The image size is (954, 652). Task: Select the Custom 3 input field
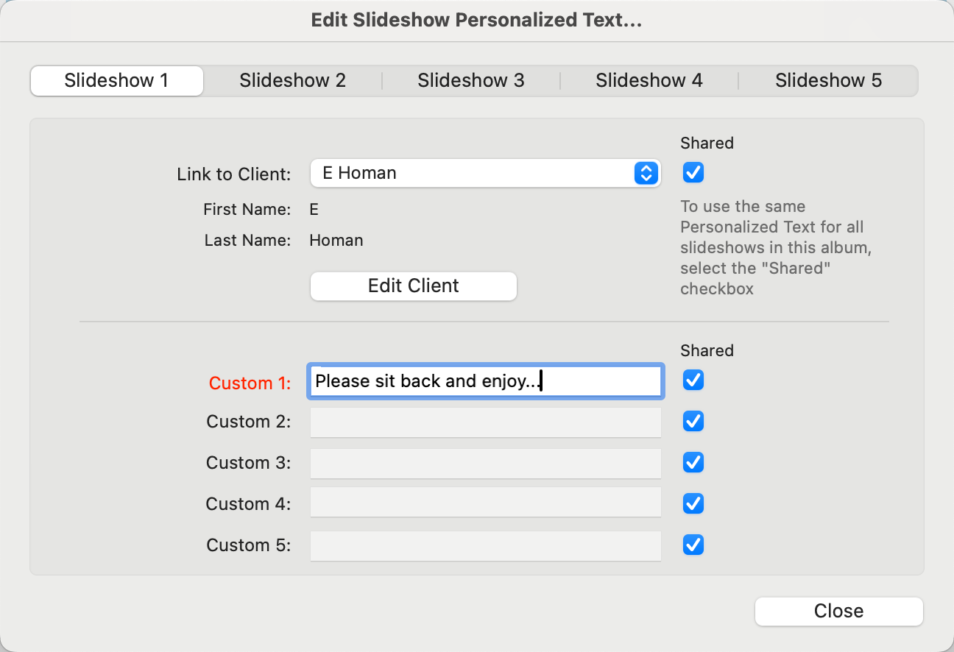(485, 464)
